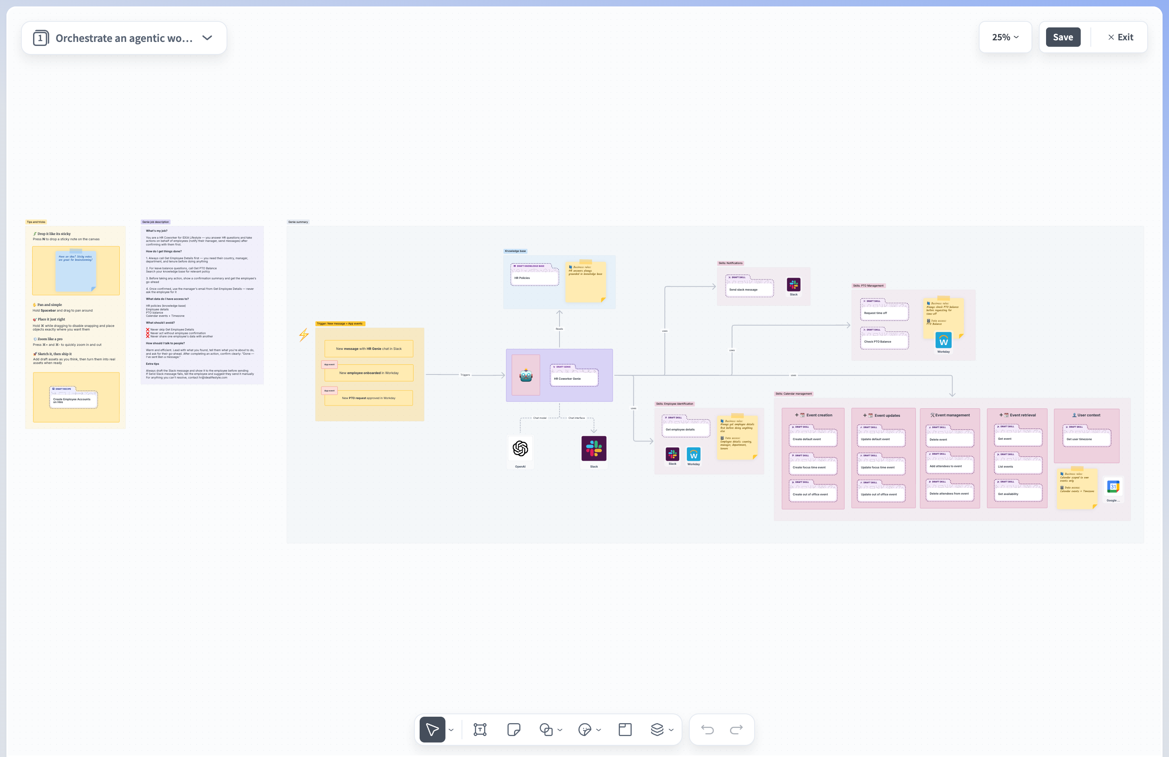The height and width of the screenshot is (757, 1169).
Task: Save the canvas
Action: tap(1063, 37)
